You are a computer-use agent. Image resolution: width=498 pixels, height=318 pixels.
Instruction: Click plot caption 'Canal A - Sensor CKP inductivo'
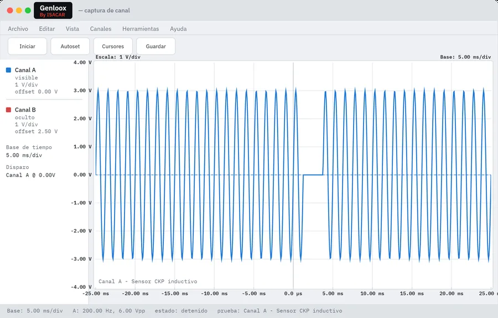(148, 281)
